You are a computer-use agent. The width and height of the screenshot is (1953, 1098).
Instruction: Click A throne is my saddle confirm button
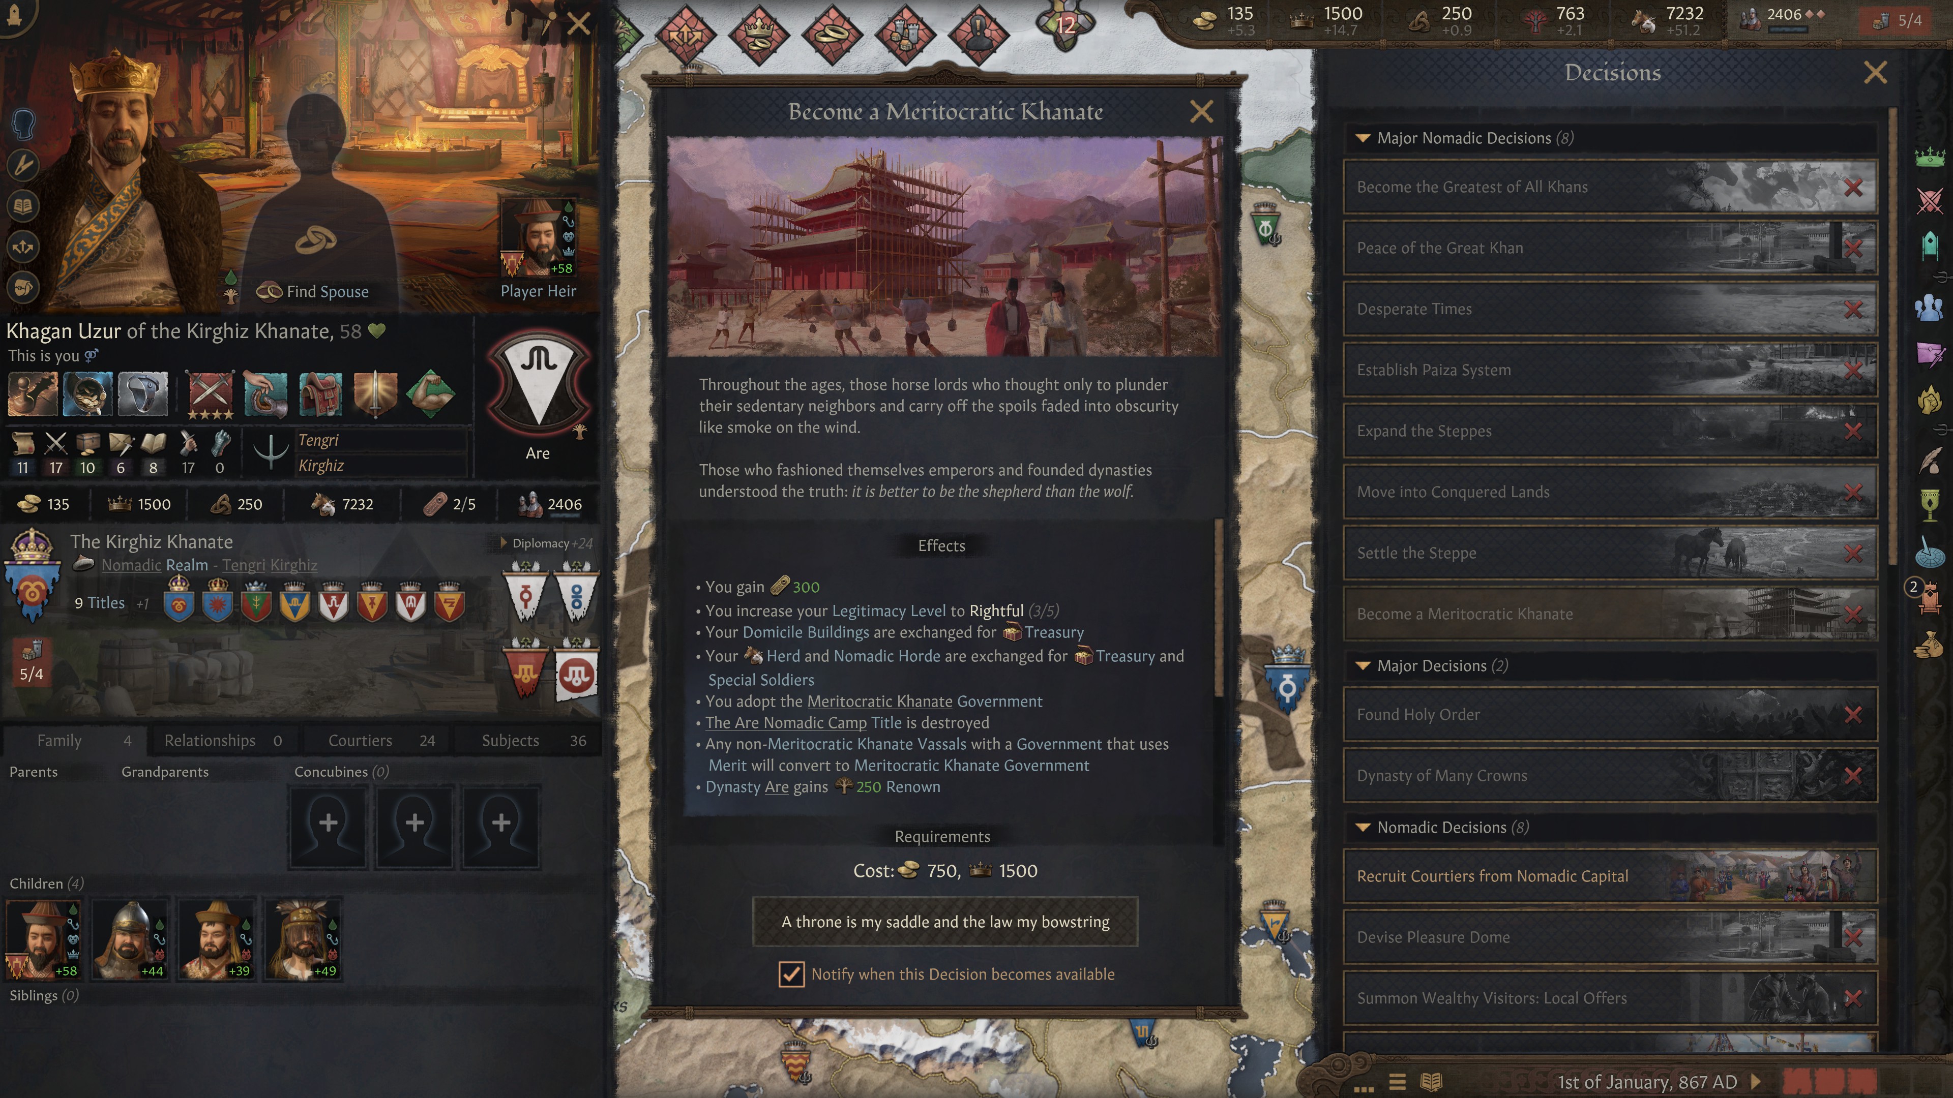[944, 922]
